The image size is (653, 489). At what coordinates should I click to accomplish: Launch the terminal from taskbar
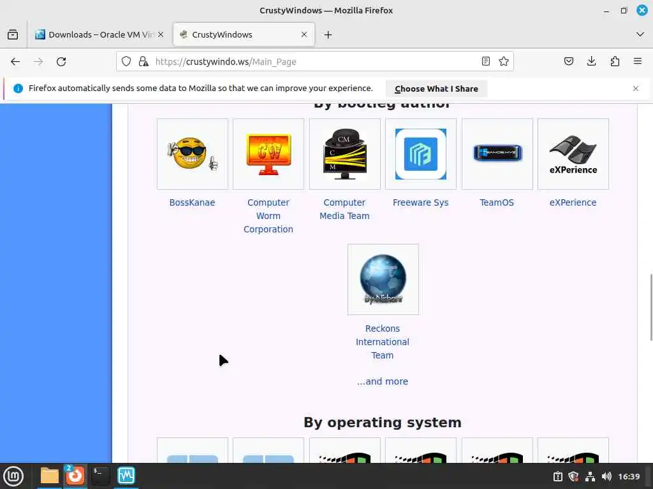(x=100, y=476)
